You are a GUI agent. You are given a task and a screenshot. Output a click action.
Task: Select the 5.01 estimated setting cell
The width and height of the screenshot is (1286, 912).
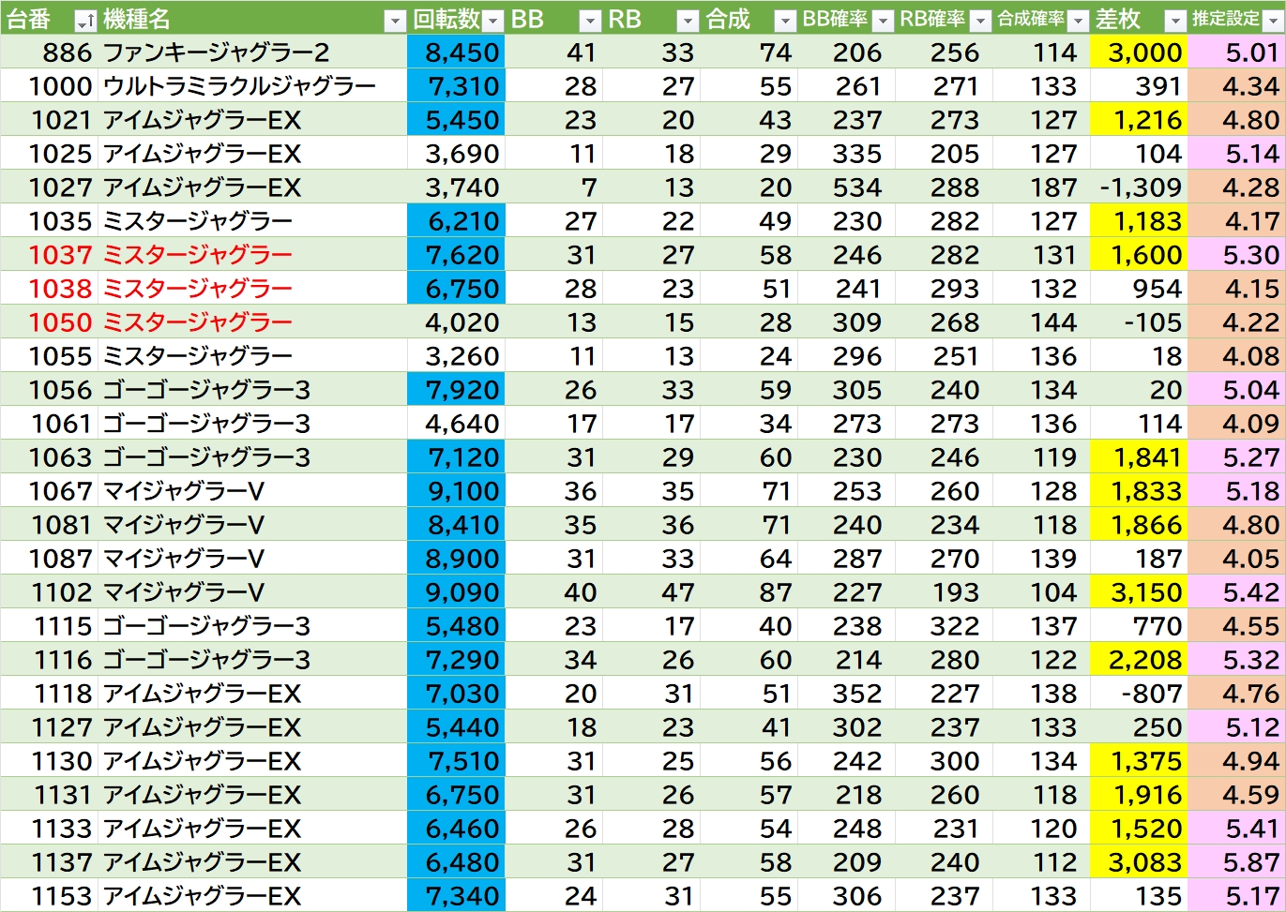1235,52
